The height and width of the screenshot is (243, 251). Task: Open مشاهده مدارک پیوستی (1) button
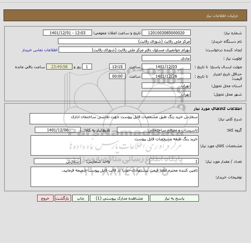(x=119, y=198)
